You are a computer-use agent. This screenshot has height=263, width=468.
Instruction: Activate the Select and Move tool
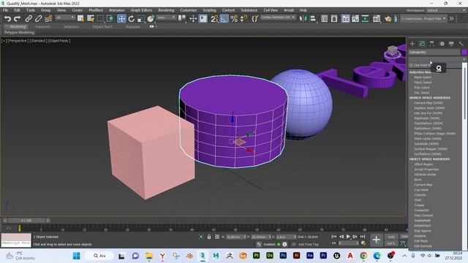tap(121, 19)
